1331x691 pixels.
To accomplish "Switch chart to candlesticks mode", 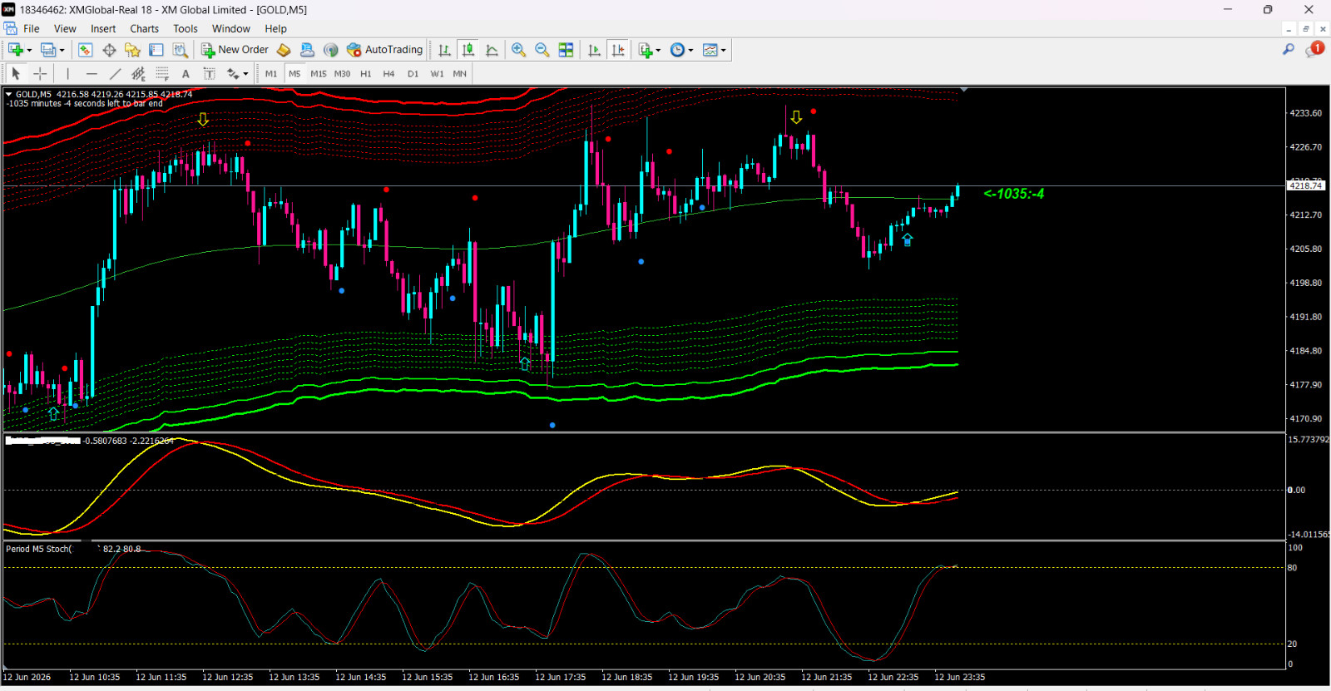I will (468, 50).
